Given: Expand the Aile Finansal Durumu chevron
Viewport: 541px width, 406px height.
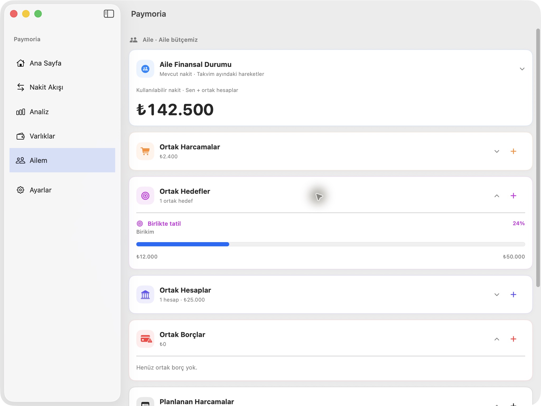Looking at the screenshot, I should [x=522, y=69].
